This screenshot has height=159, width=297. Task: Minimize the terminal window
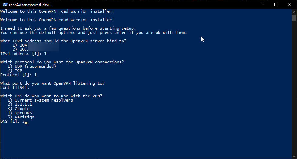[x=262, y=5]
